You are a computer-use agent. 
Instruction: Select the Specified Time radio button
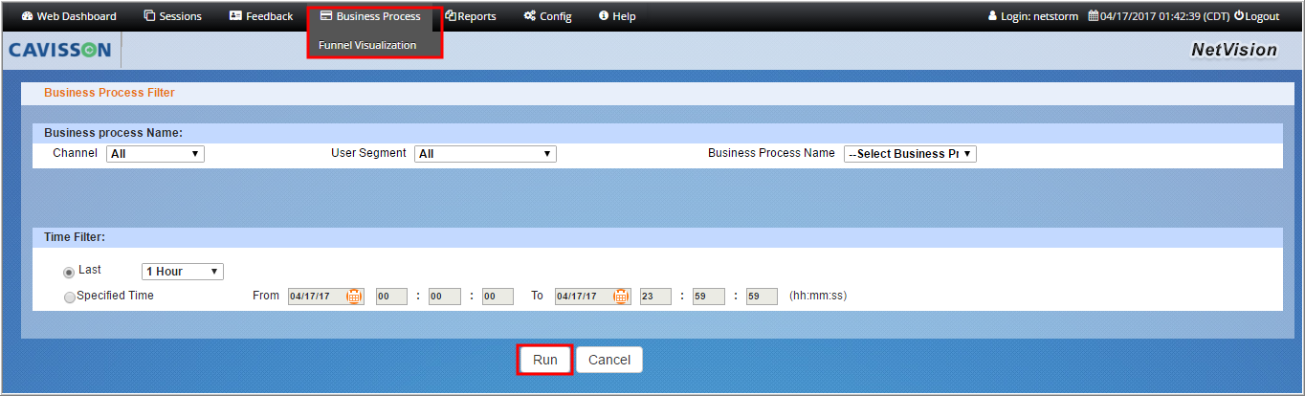pos(69,297)
